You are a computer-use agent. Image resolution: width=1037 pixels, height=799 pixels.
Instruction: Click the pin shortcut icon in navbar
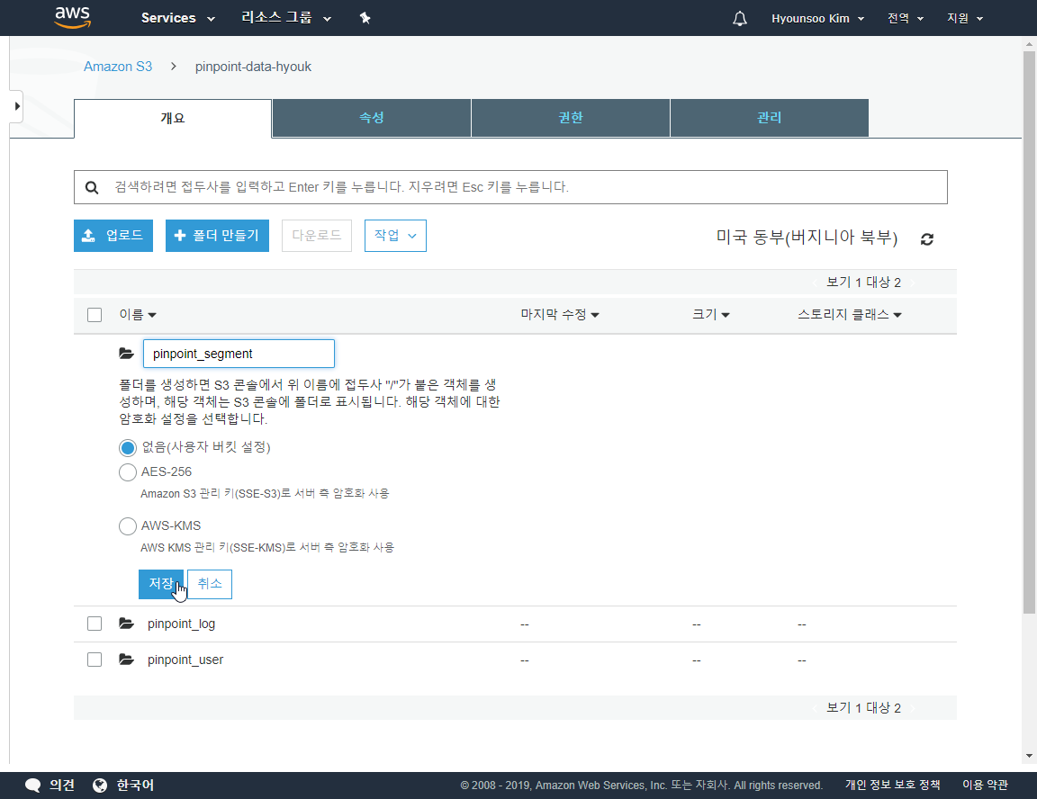[x=365, y=18]
